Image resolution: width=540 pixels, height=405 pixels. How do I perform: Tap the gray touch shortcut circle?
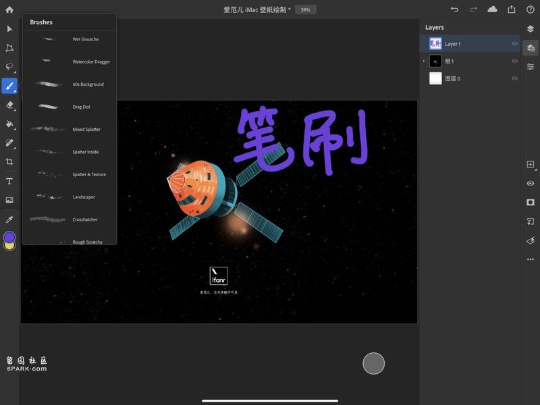coord(374,363)
